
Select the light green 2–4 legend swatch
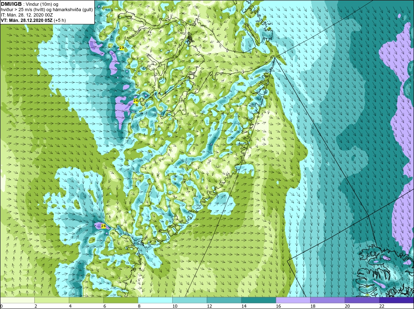pyautogui.click(x=52, y=300)
